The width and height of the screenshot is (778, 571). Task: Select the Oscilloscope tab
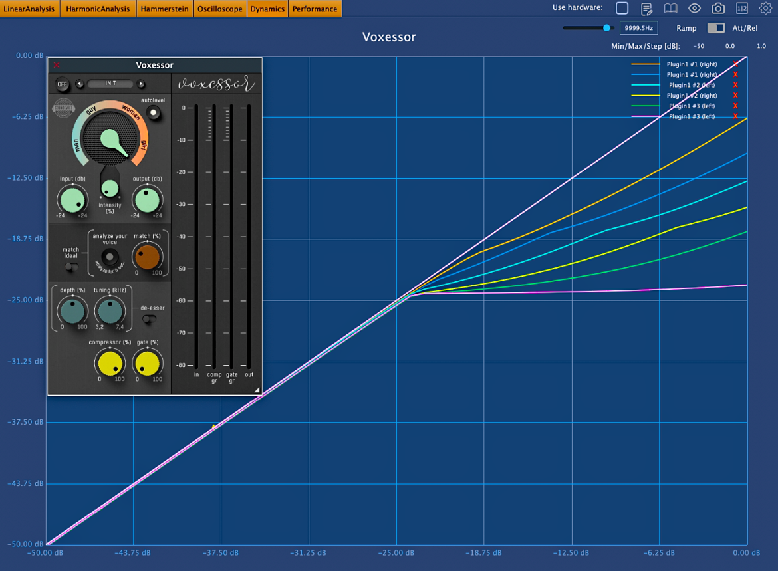point(220,9)
